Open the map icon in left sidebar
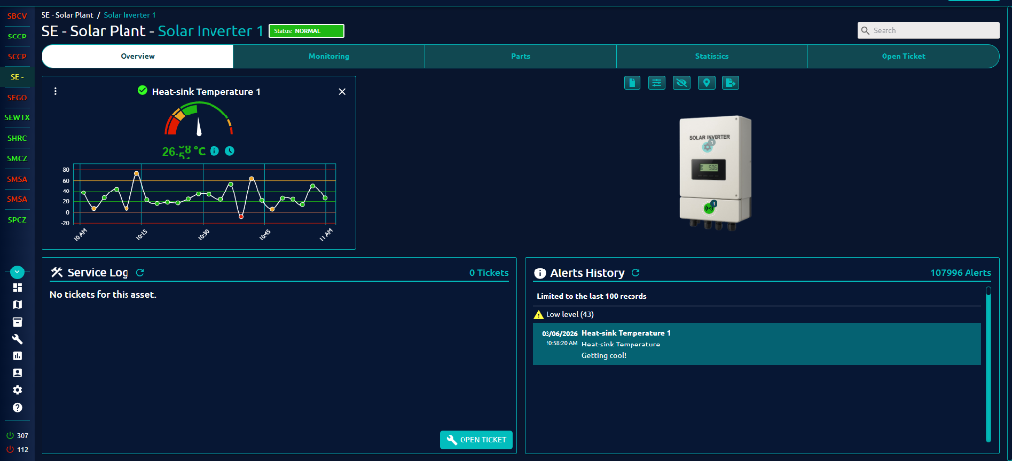This screenshot has height=461, width=1012. (x=17, y=305)
